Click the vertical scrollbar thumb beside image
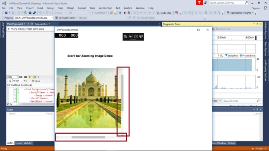The width and height of the screenshot is (269, 151). [x=122, y=93]
